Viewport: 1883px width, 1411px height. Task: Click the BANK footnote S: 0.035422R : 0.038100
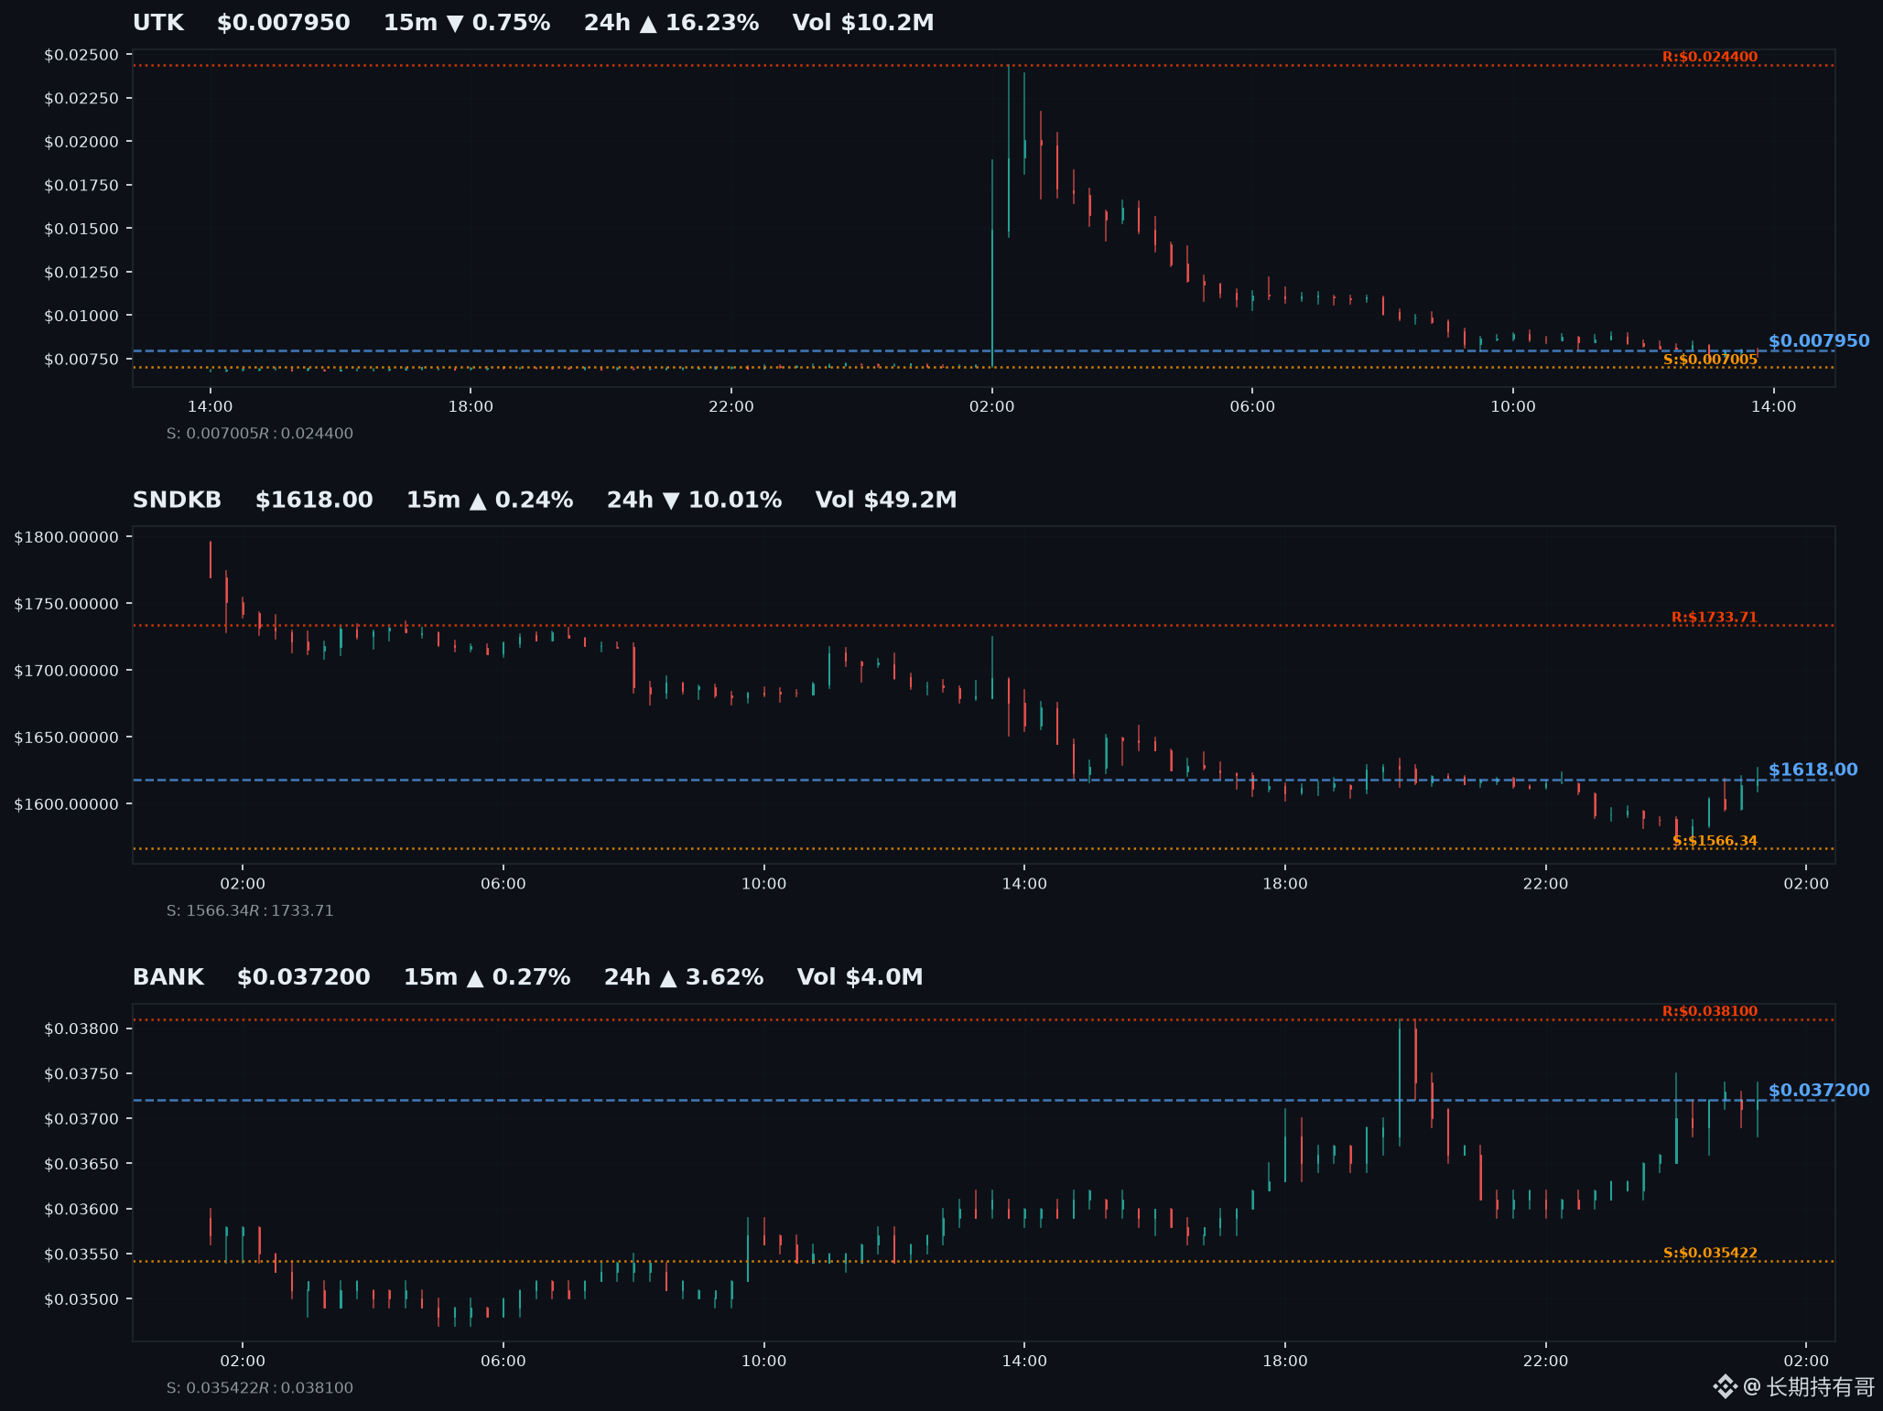click(x=260, y=1388)
